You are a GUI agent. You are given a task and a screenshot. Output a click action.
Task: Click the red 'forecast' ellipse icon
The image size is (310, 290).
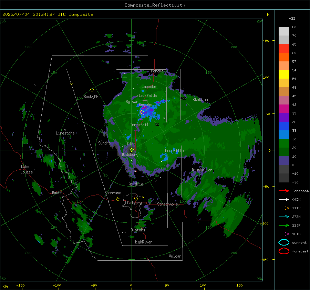tap(284, 251)
